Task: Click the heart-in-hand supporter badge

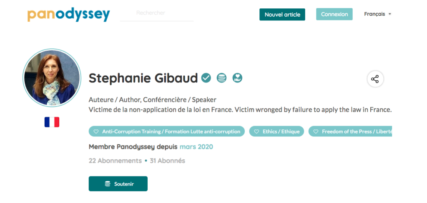Action: point(237,78)
